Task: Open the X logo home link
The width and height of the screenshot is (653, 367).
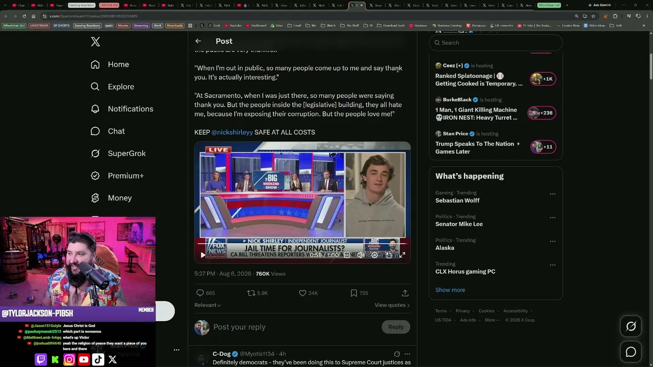Action: [95, 42]
